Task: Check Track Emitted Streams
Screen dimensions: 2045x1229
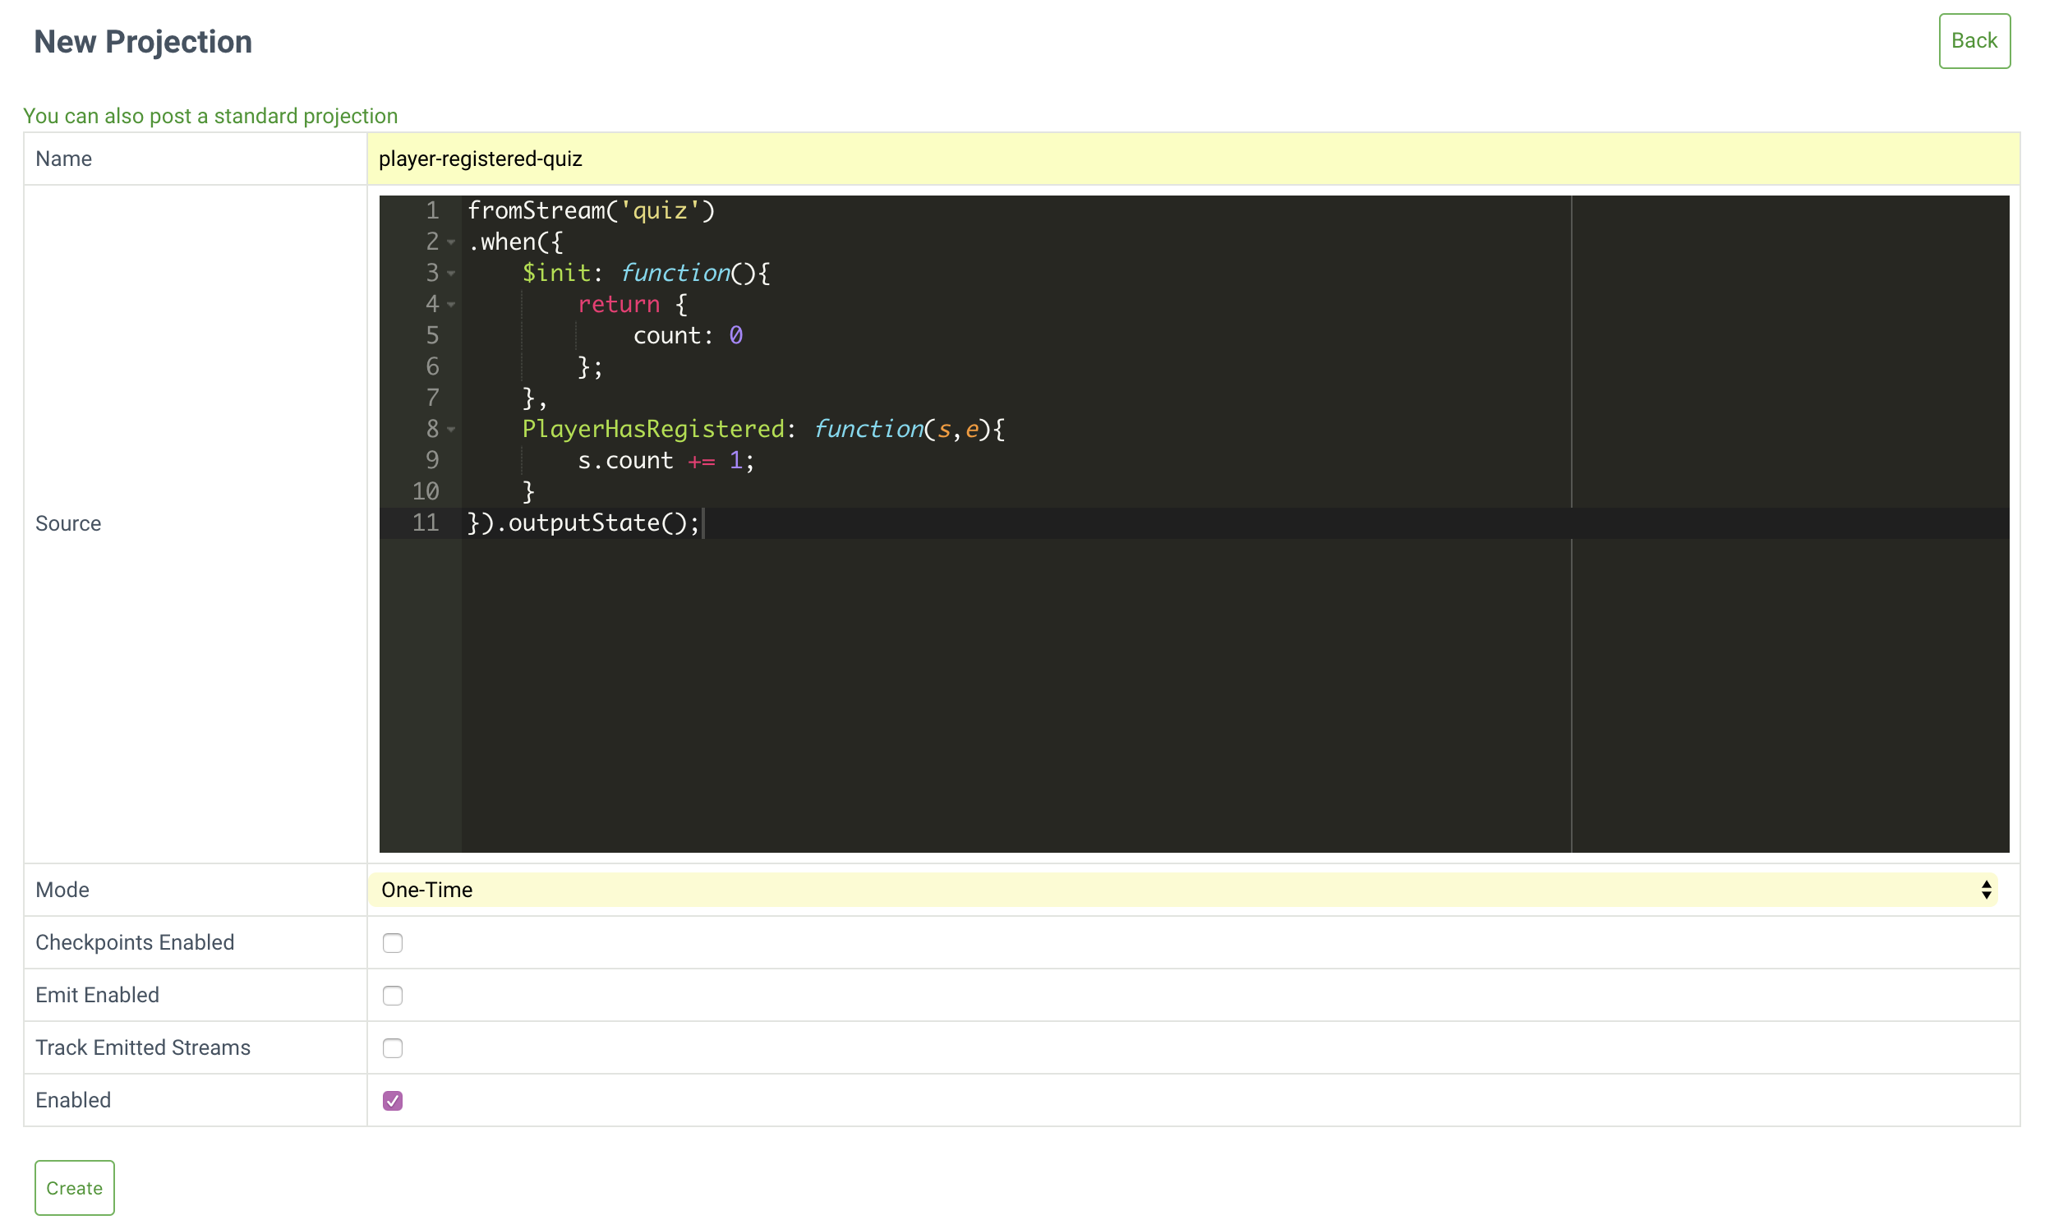Action: point(393,1047)
